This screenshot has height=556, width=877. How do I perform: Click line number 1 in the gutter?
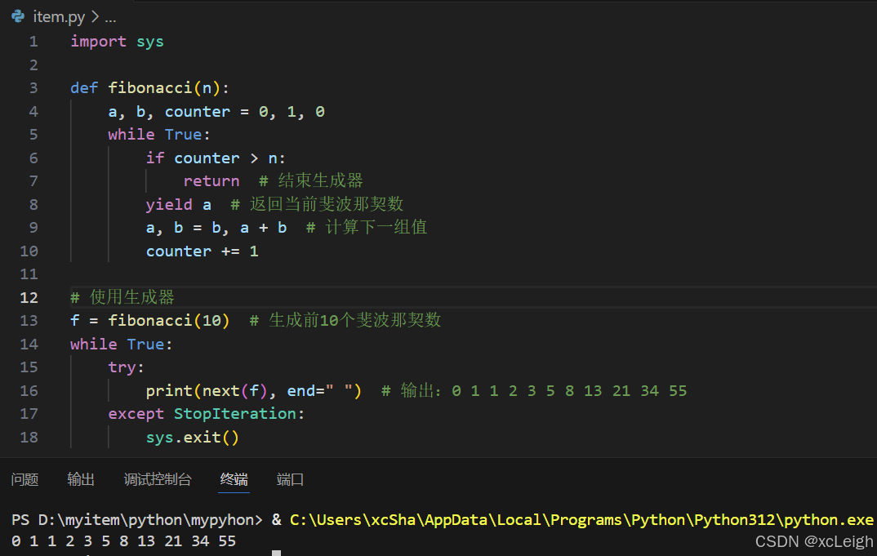pos(33,42)
